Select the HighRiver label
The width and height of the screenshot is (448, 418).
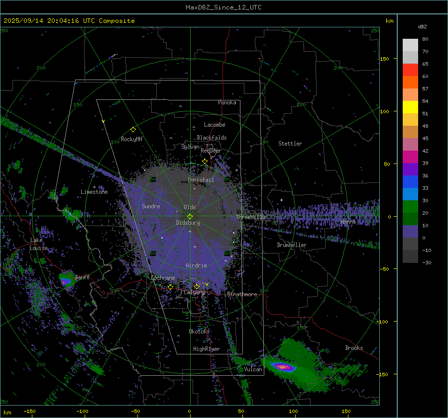206,349
